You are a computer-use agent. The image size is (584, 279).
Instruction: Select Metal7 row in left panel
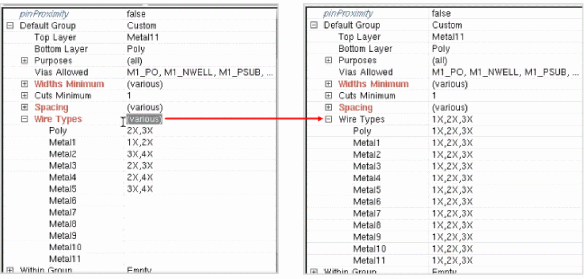(140, 212)
